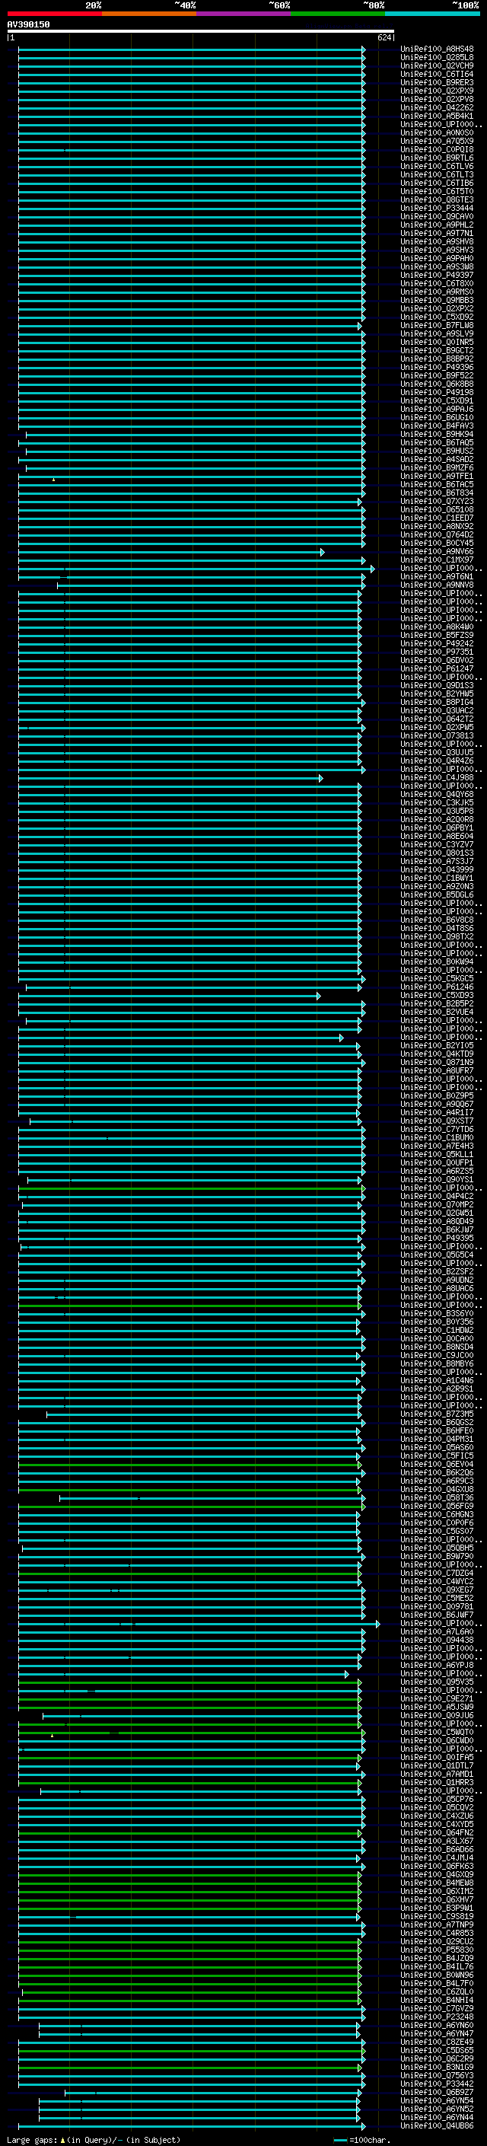This screenshot has height=2146, width=487.
Task: Click the UniRef100_B9W790 label
Action: [x=437, y=1556]
